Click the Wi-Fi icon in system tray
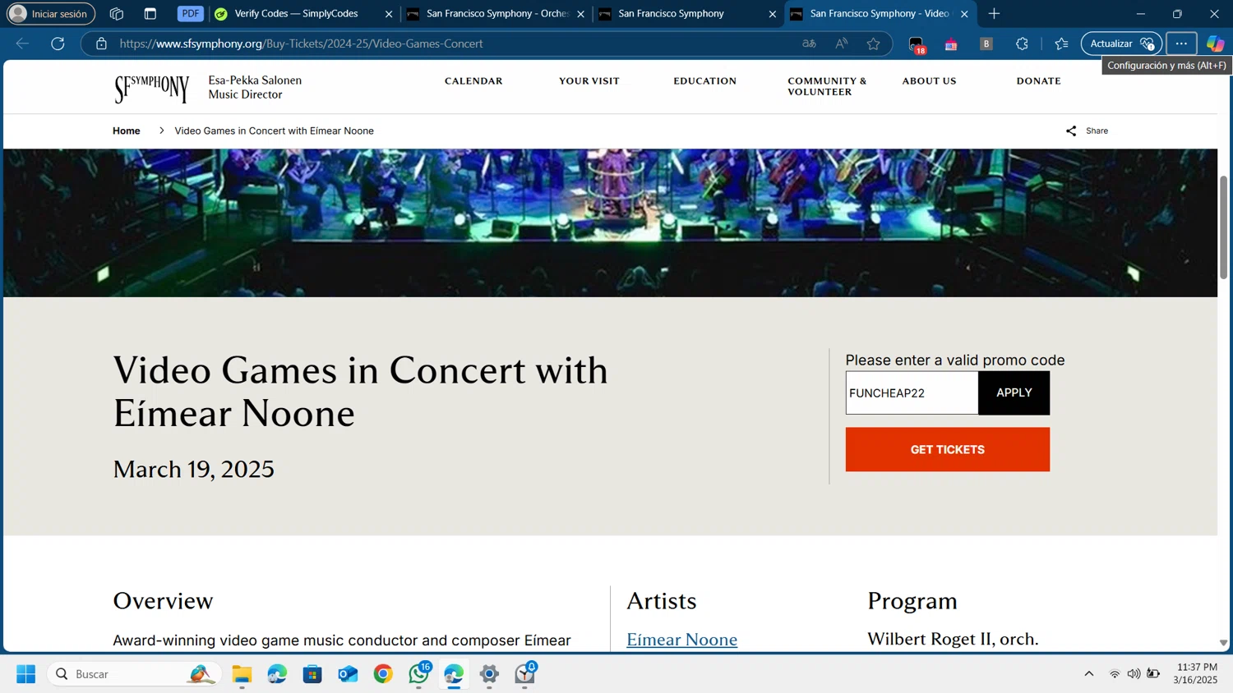This screenshot has width=1233, height=693. point(1115,674)
